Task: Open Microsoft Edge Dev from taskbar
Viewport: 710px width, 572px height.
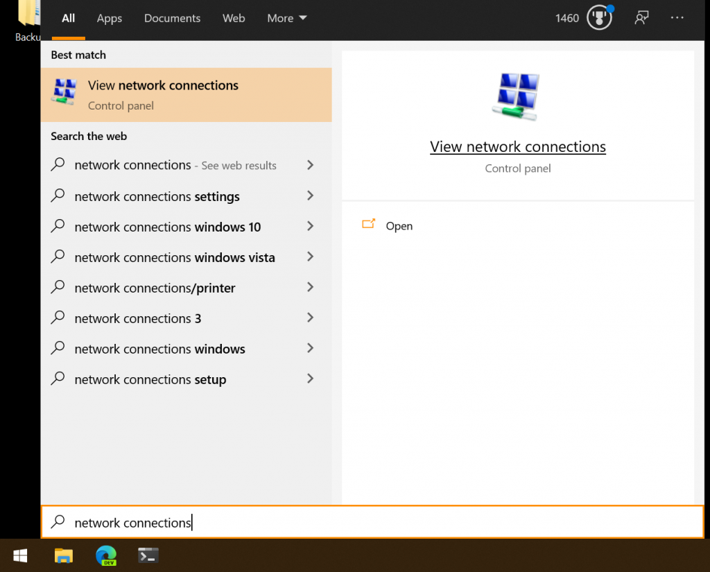Action: tap(106, 555)
